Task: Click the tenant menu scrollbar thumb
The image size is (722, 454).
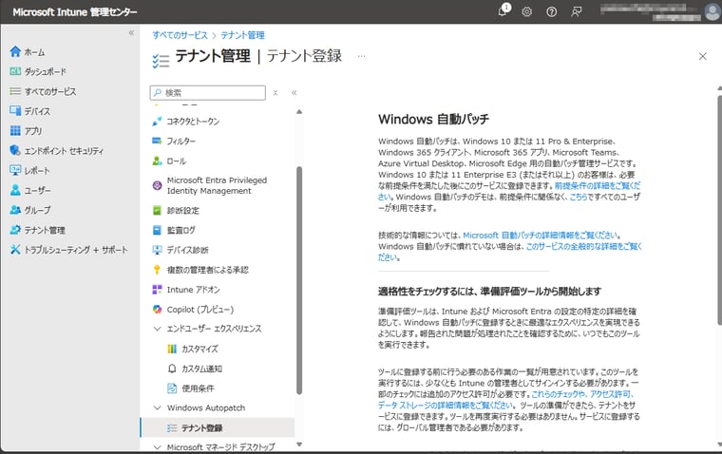Action: 299,280
